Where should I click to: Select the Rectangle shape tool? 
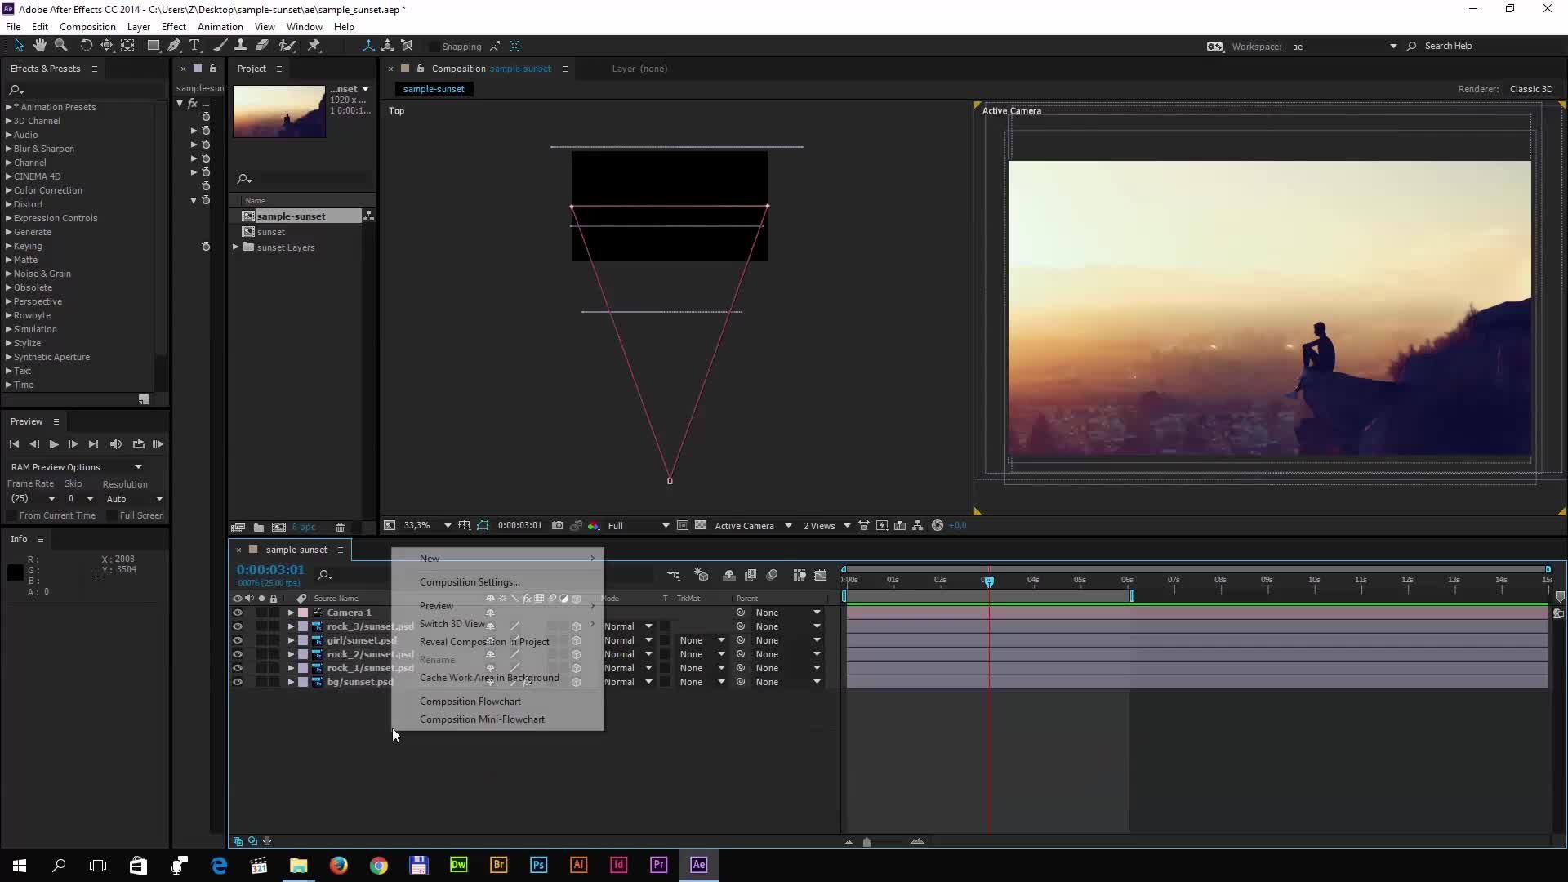point(153,46)
